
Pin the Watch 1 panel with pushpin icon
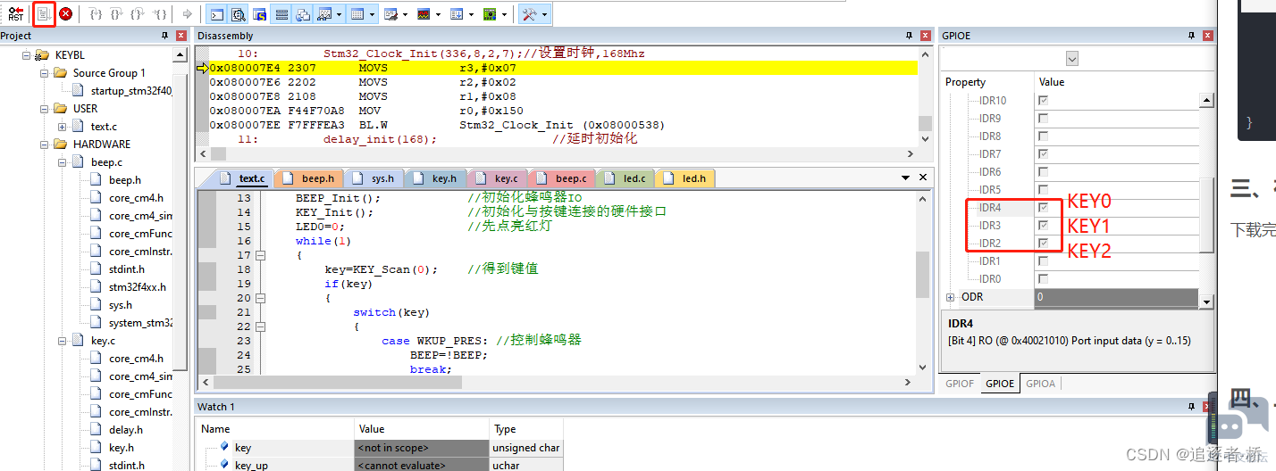1192,407
